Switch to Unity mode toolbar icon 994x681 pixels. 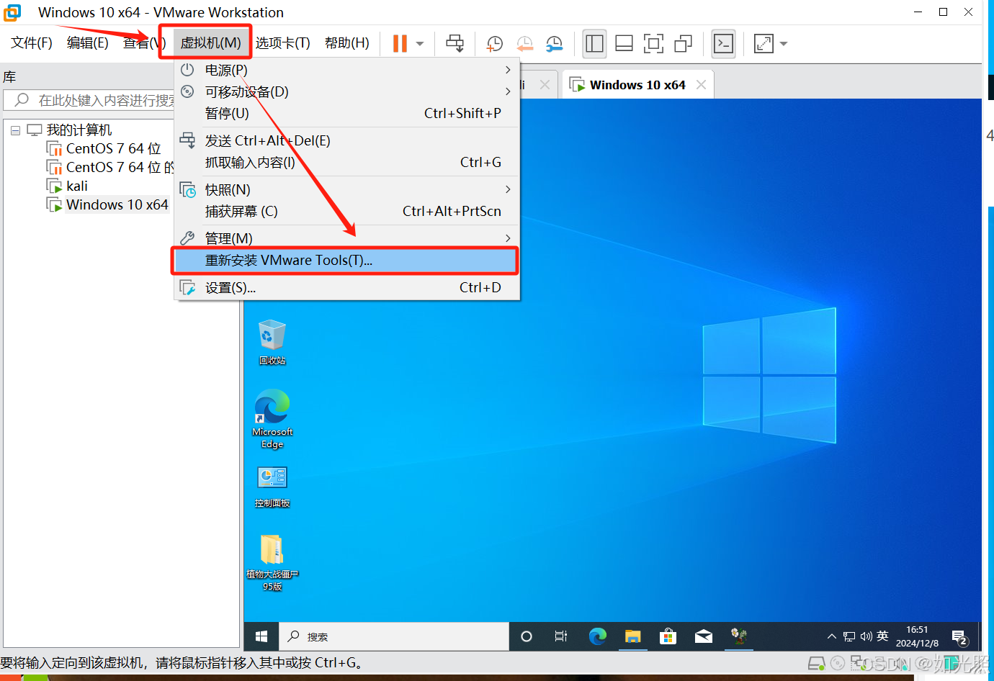pos(683,43)
